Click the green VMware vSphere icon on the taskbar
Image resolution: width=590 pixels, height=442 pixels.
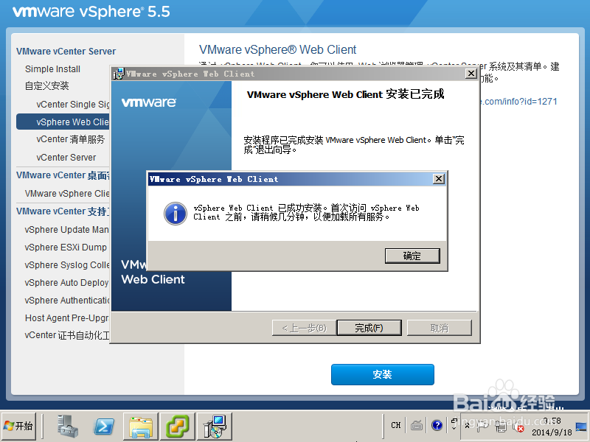click(178, 426)
